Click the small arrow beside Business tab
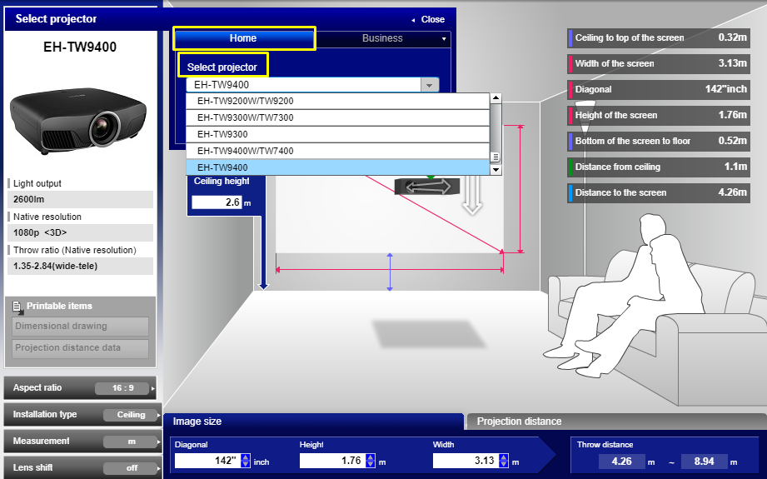Screen dimensions: 767x479 (444, 39)
